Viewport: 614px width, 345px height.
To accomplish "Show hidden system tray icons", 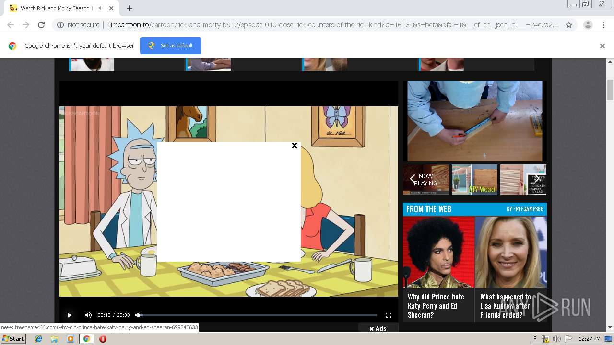I will (535, 339).
